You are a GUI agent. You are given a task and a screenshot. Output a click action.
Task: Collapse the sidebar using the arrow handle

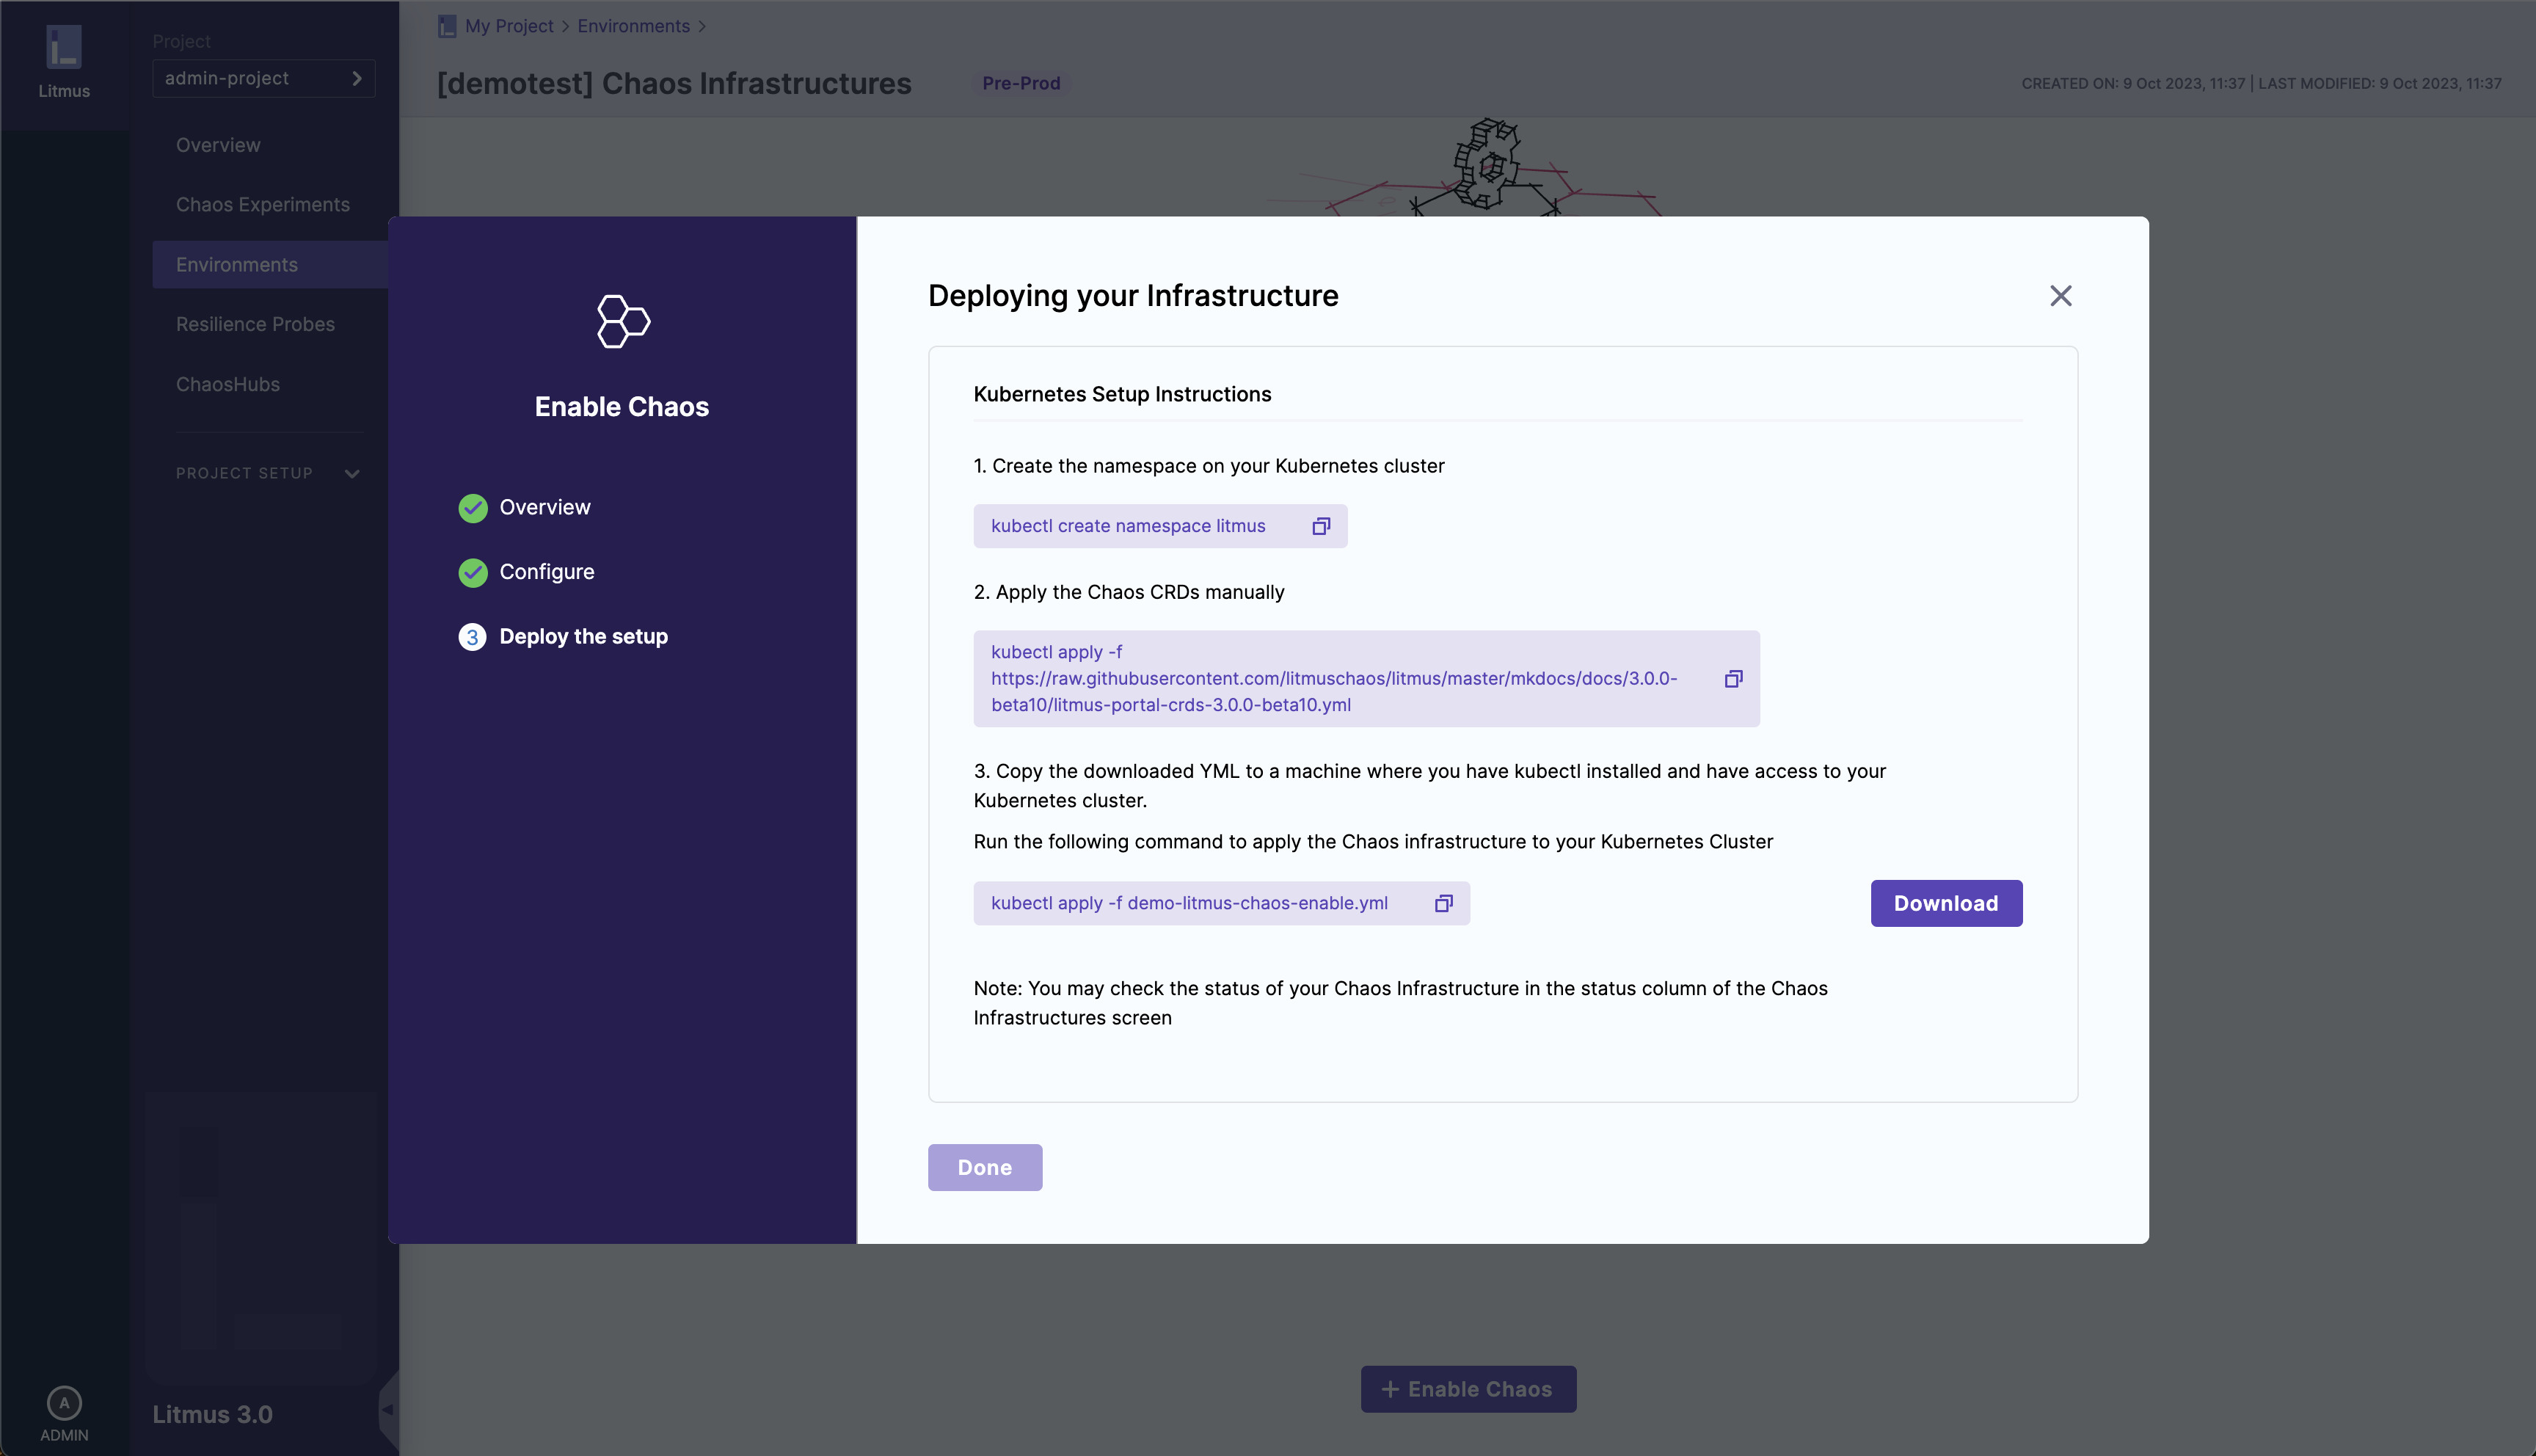tap(388, 1409)
